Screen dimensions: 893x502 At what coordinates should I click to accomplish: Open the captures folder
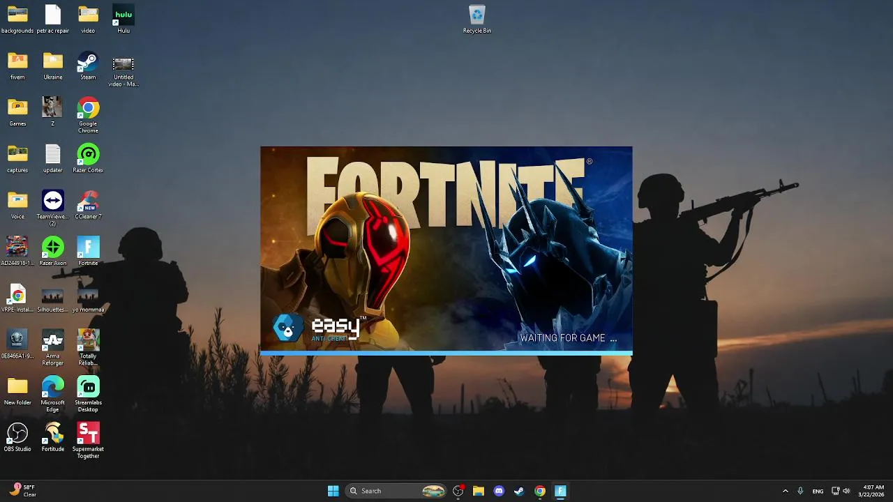click(x=17, y=159)
